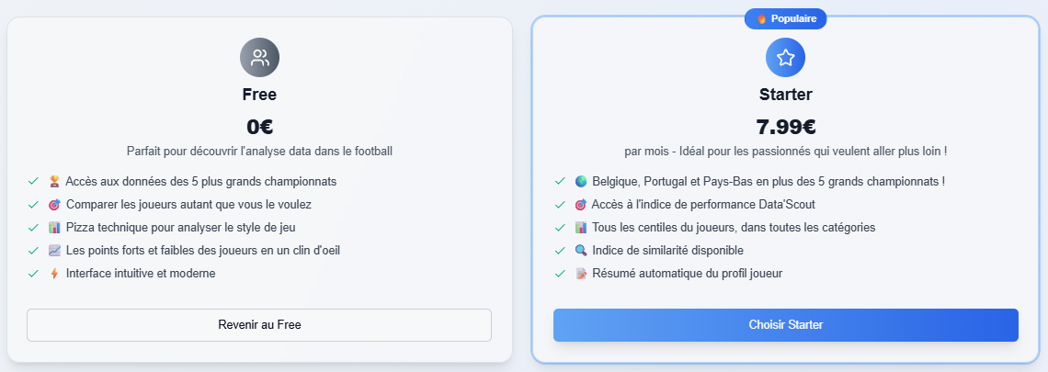1048x372 pixels.
Task: Choose the Choisir Starter button
Action: tap(785, 325)
